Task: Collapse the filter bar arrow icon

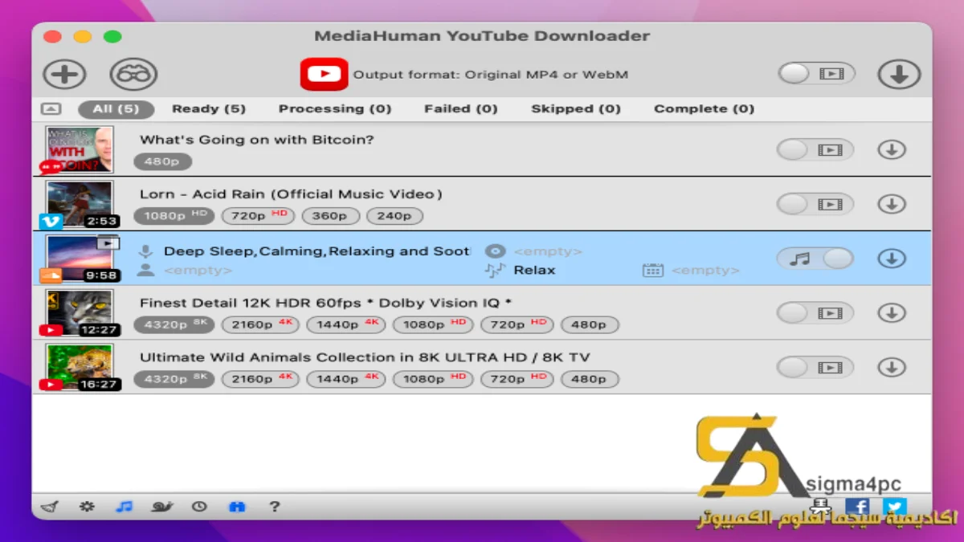Action: (50, 108)
